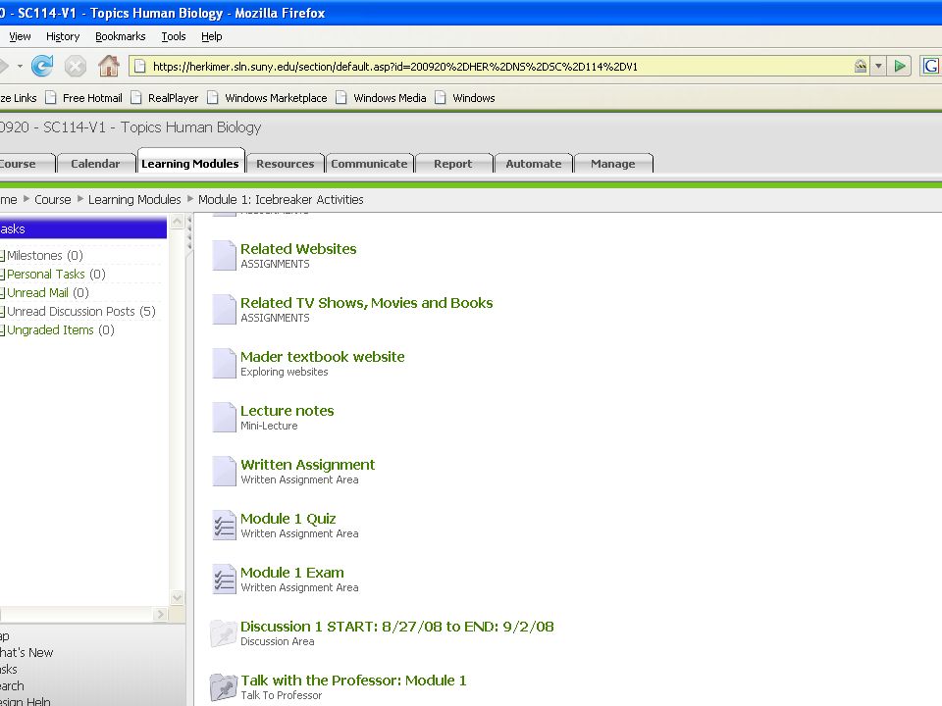
Task: Click the tasks panel scroll-up arrow
Action: (178, 223)
